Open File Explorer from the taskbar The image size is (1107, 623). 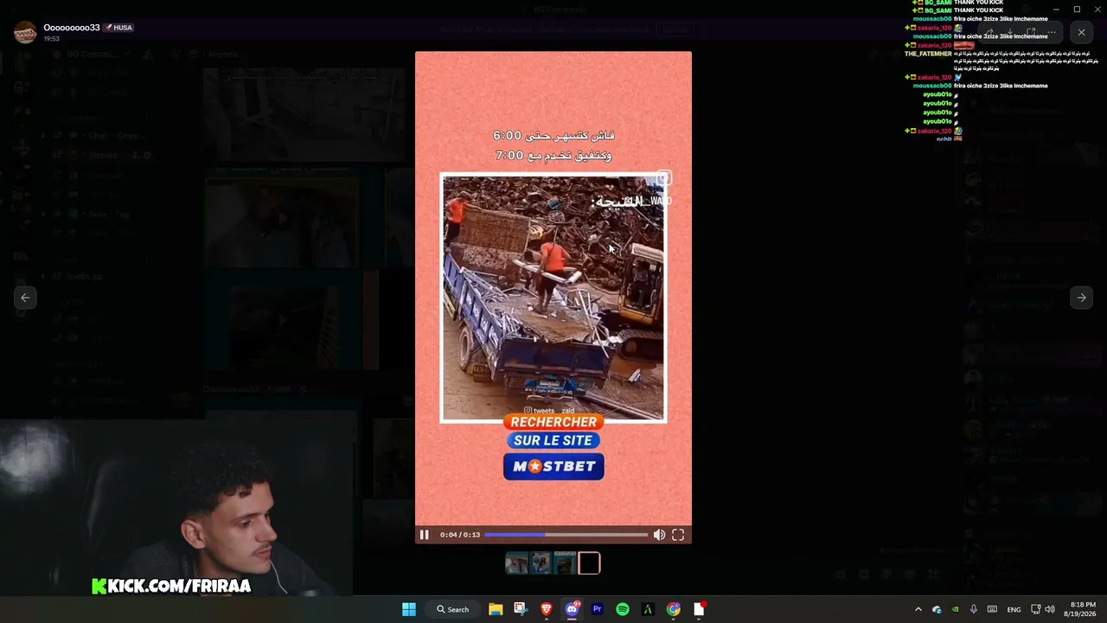(x=496, y=609)
